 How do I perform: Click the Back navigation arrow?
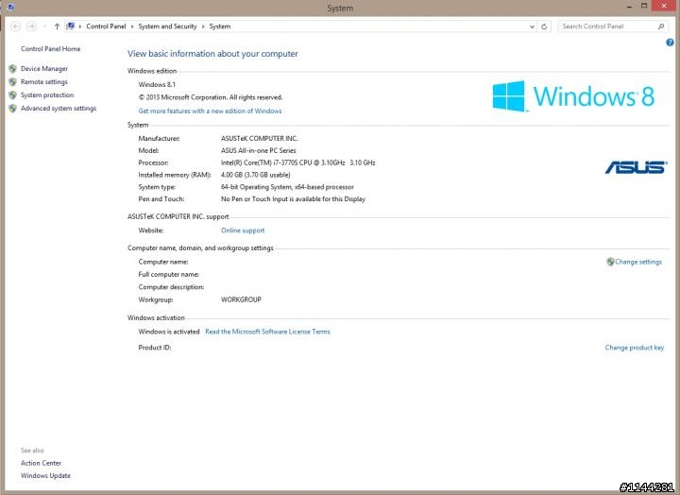(16, 26)
